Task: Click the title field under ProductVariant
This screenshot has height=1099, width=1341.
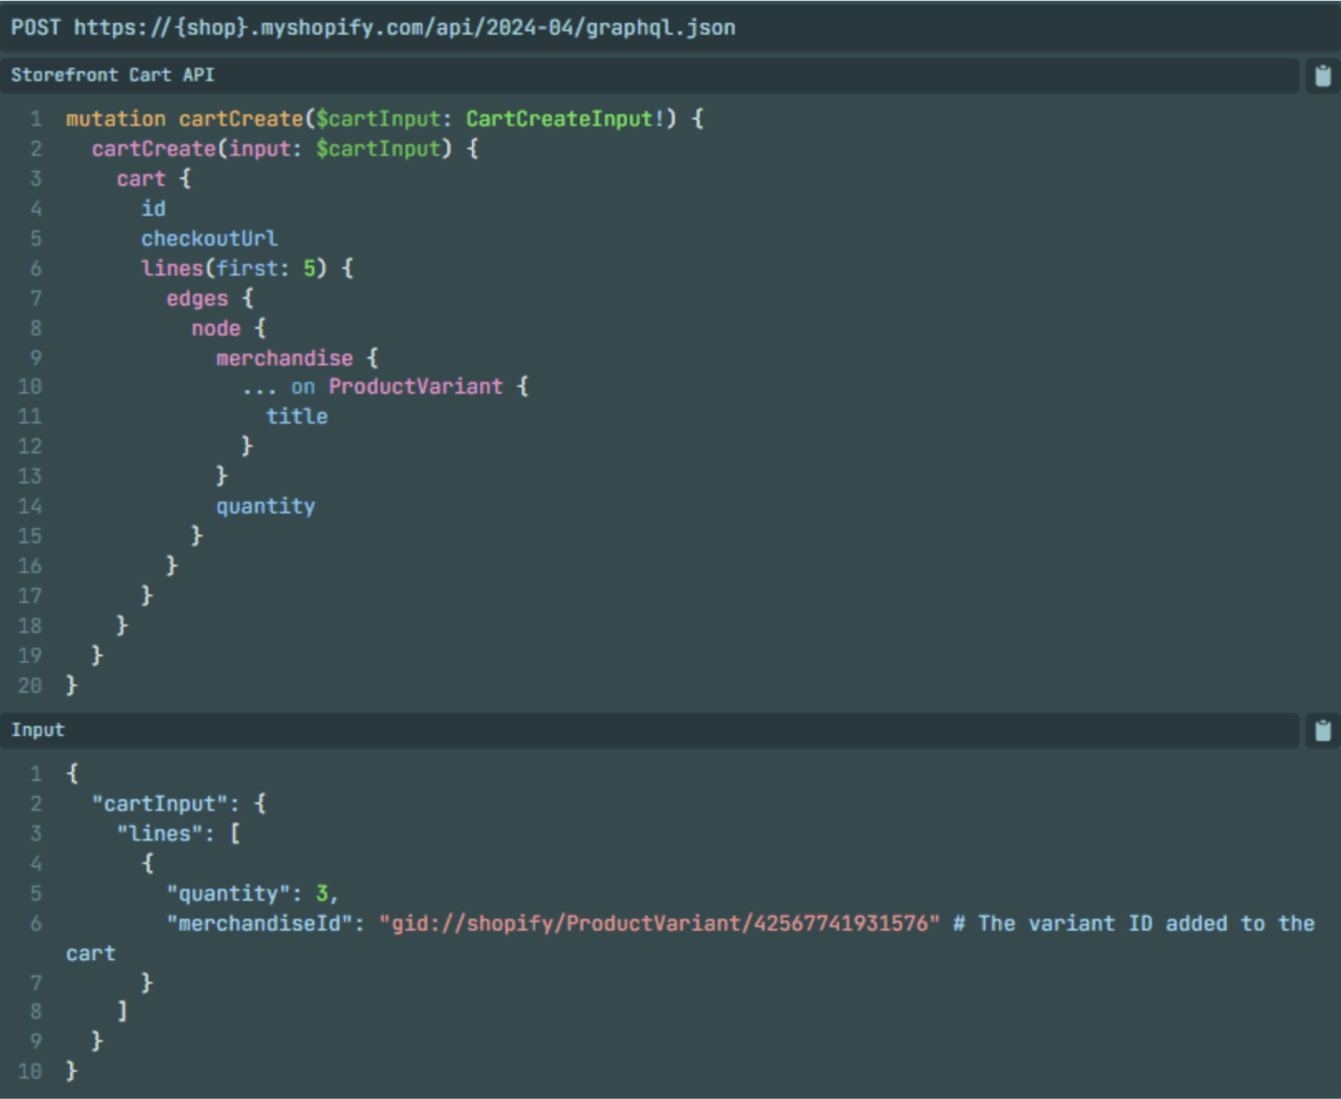Action: point(297,417)
